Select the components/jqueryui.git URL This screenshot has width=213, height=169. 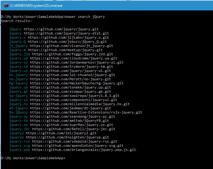(73, 100)
